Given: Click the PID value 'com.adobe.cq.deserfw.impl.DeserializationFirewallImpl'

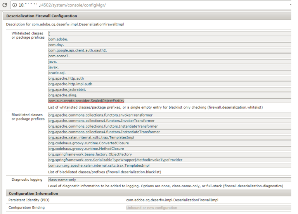Looking at the screenshot, I should 172,200.
